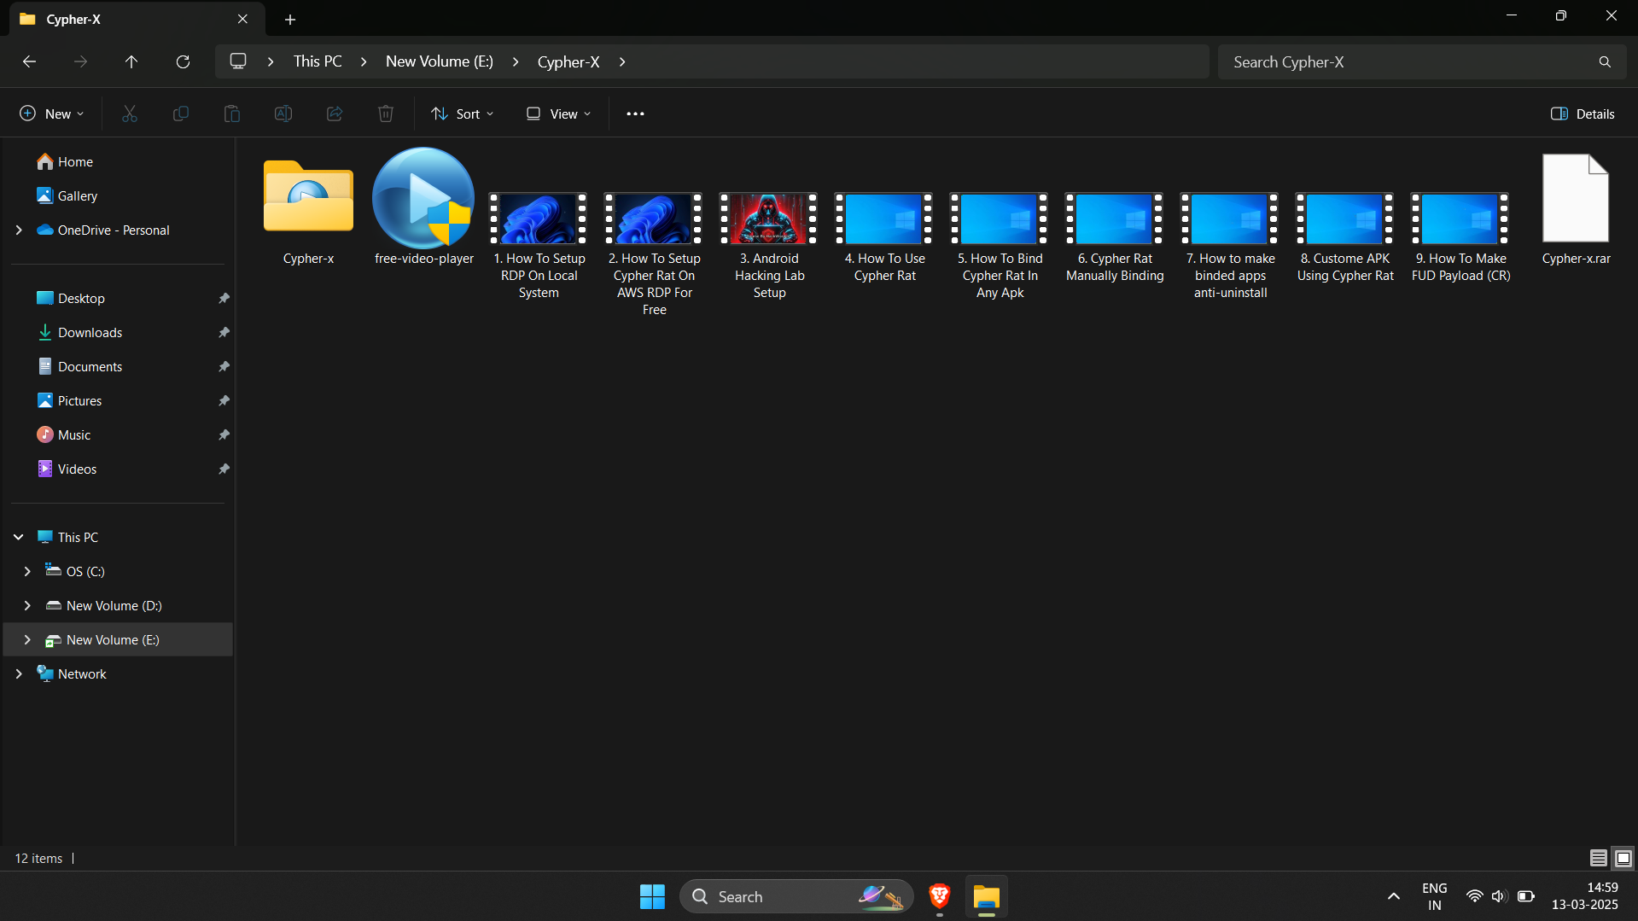Open the View dropdown menu
Viewport: 1638px width, 921px height.
(558, 114)
